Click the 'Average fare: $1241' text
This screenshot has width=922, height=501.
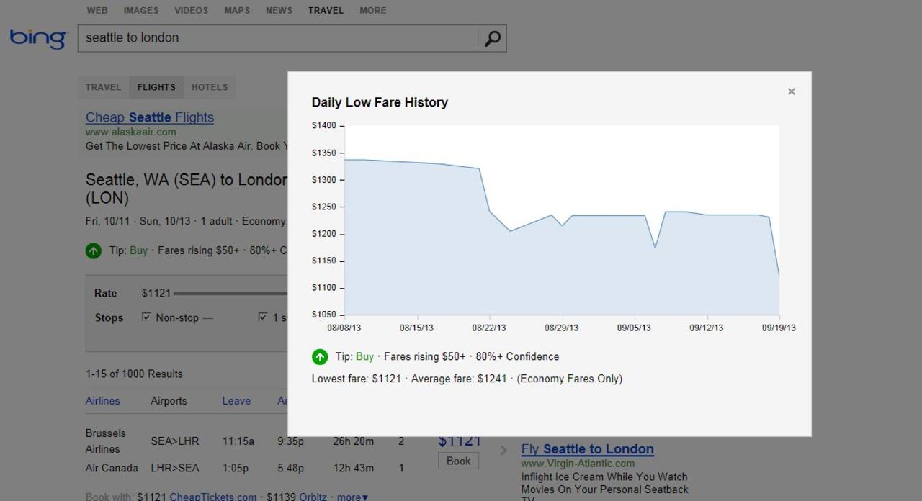[x=459, y=379]
